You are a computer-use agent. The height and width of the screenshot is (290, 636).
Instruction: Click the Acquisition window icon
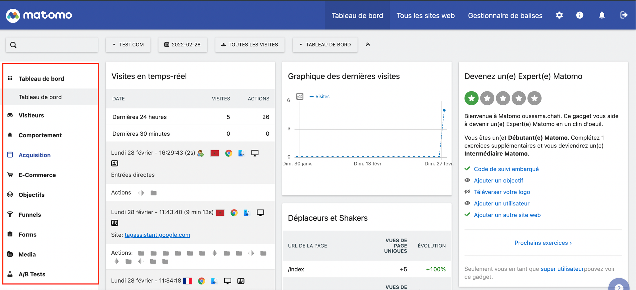pos(10,155)
